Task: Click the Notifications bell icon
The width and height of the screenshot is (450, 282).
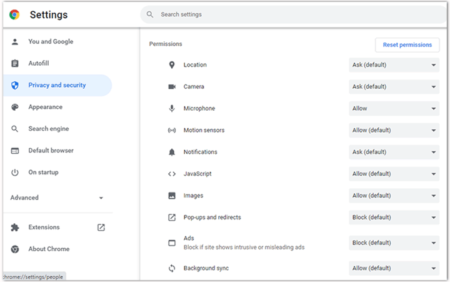Action: [172, 153]
